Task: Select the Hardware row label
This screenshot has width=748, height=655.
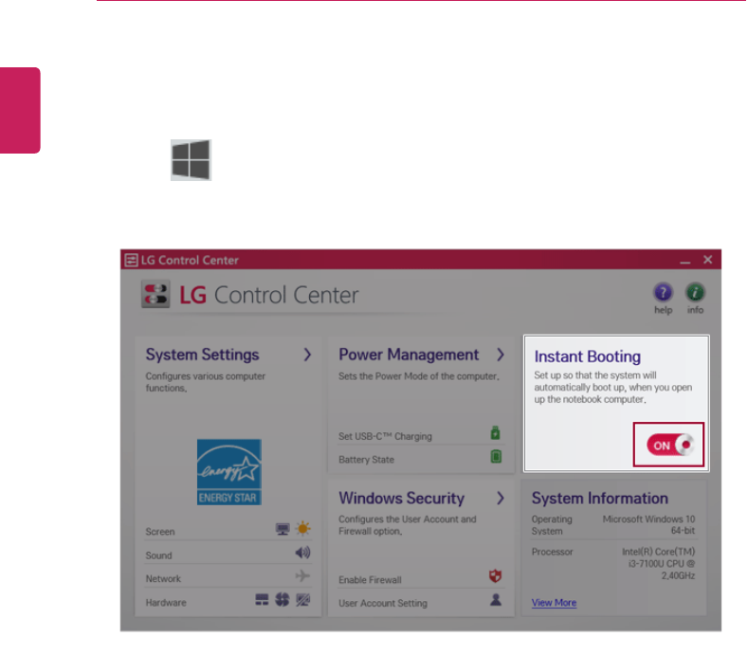Action: point(166,603)
